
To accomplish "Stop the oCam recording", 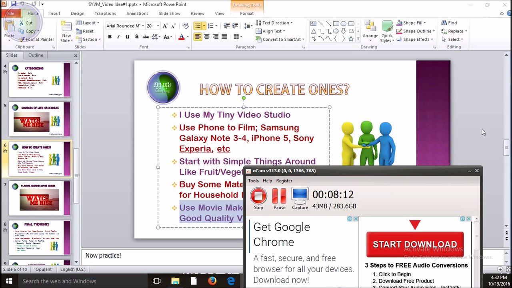I will click(x=258, y=199).
